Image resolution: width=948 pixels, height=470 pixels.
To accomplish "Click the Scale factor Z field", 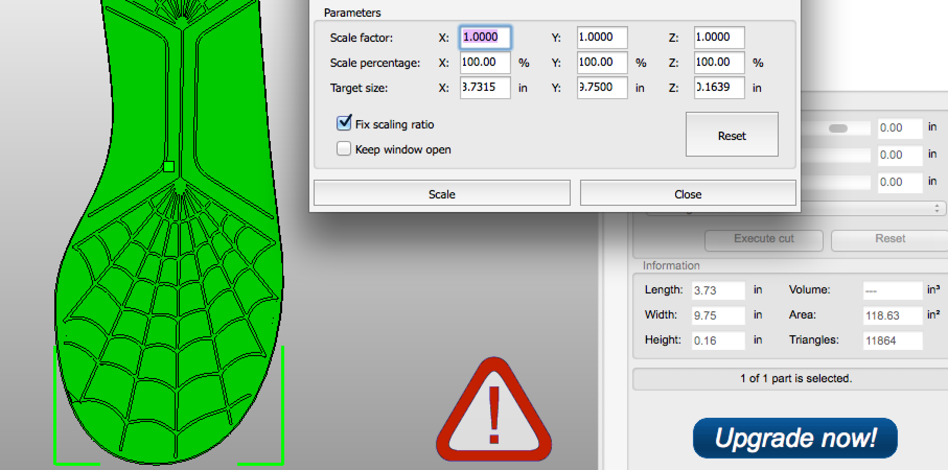I will (719, 37).
